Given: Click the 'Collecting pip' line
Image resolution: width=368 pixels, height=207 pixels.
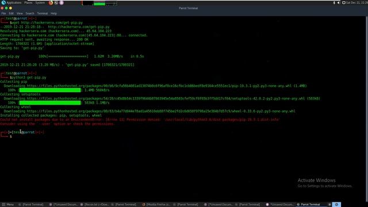Looking at the screenshot, I should (14, 82).
